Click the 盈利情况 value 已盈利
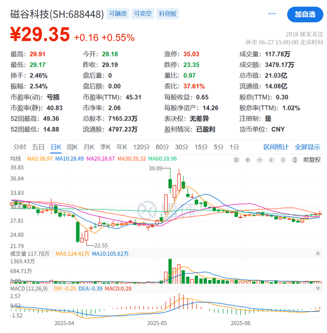Image resolution: width=327 pixels, height=333 pixels. click(x=206, y=130)
